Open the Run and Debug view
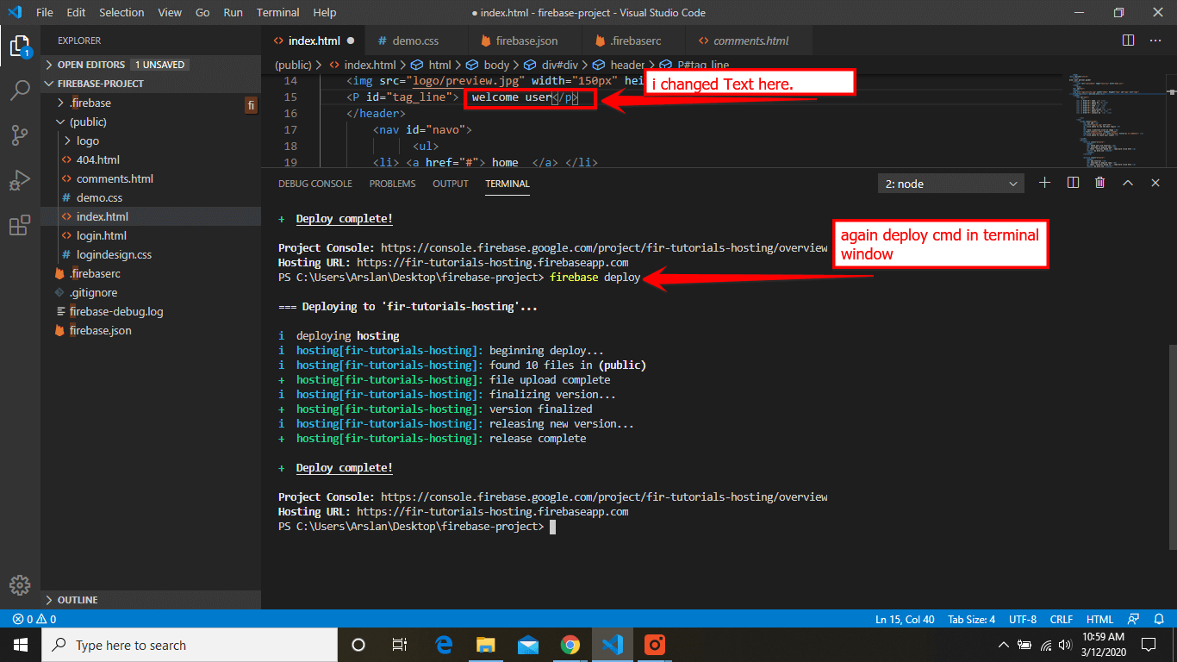 click(20, 180)
